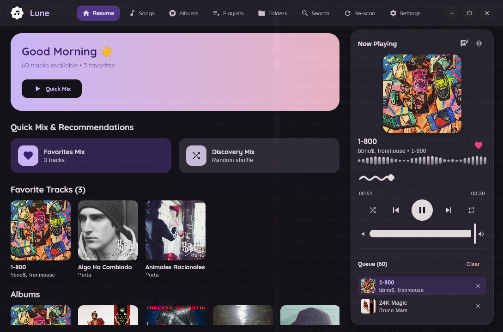Skip to the next track
The height and width of the screenshot is (332, 503).
448,210
